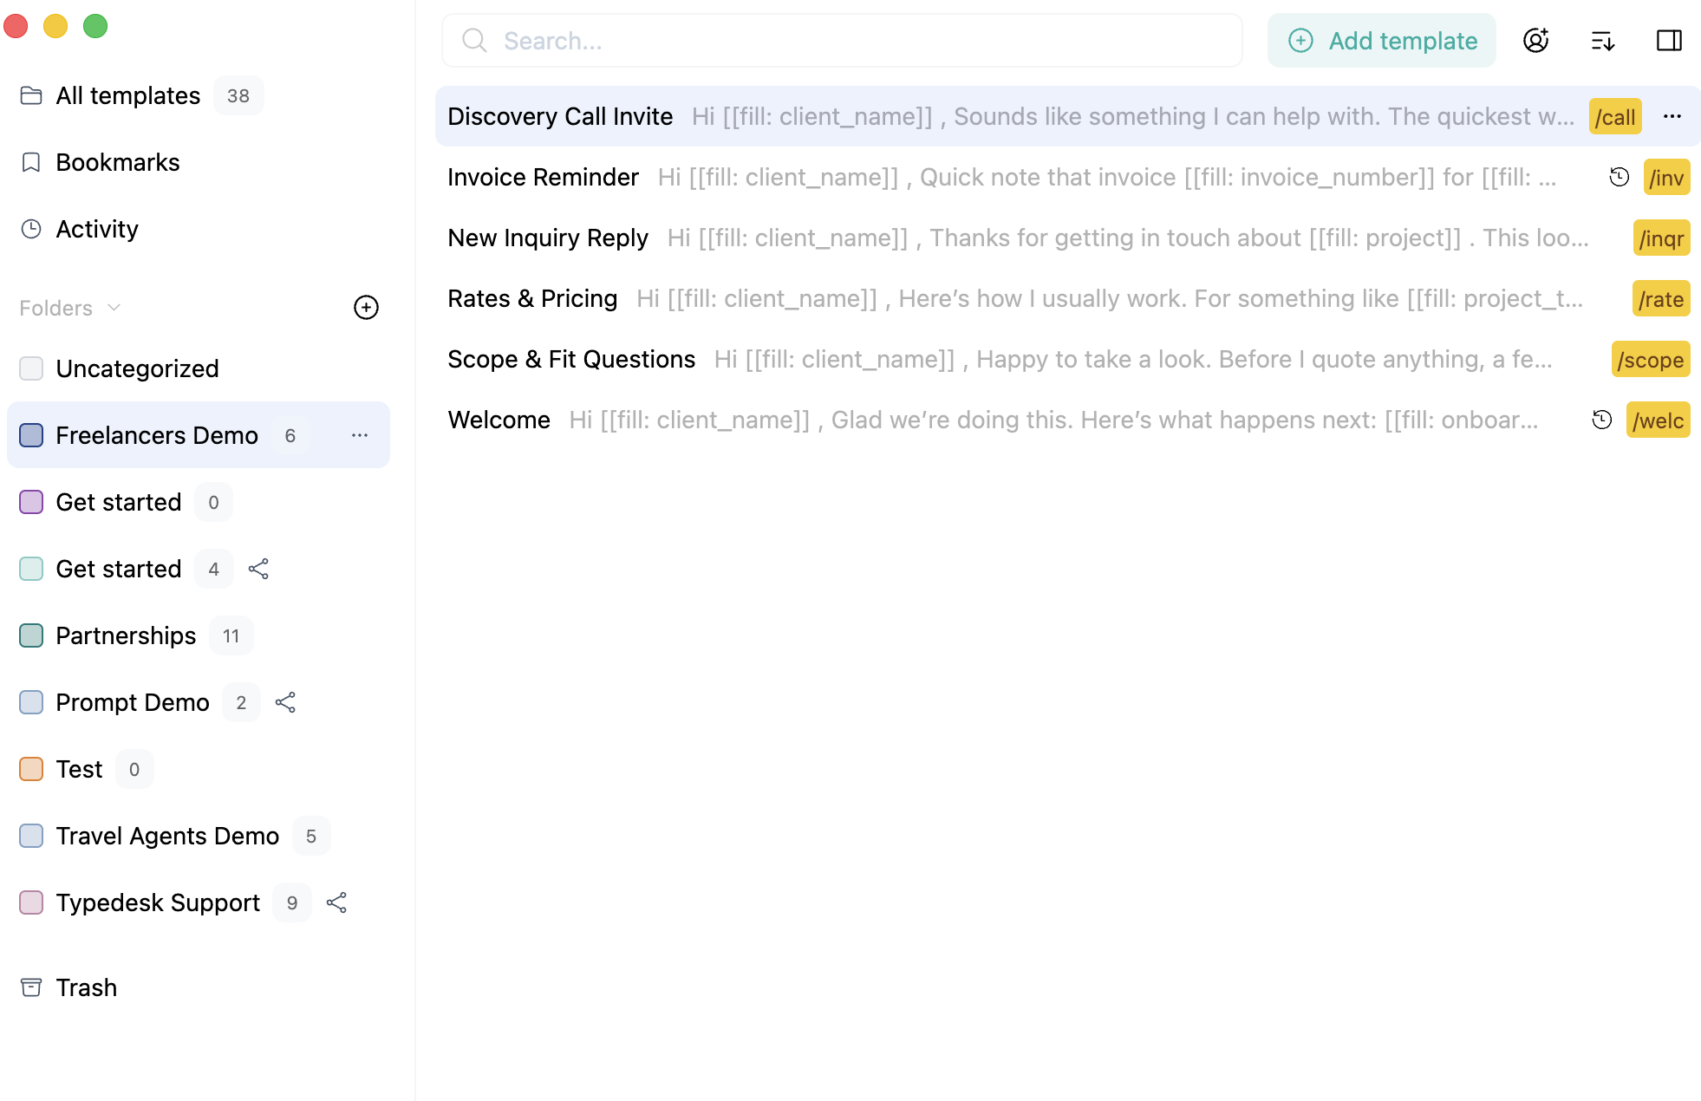Viewport: 1701px width, 1101px height.
Task: Click share icon next to Prompt Demo
Action: 285,702
